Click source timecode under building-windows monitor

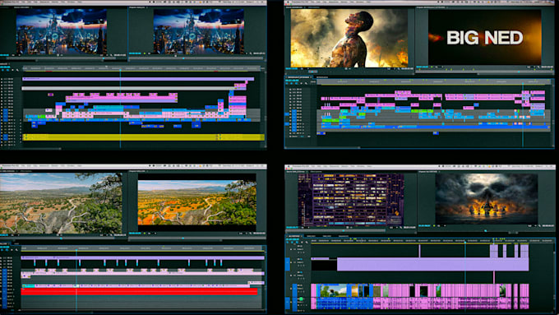coord(293,227)
